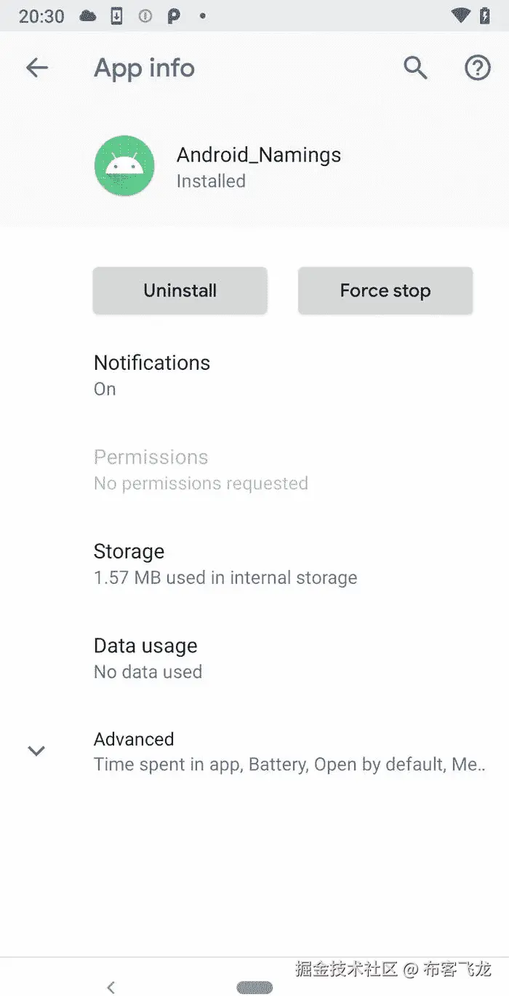509x996 pixels.
Task: Open the Data usage entry
Action: click(x=148, y=657)
